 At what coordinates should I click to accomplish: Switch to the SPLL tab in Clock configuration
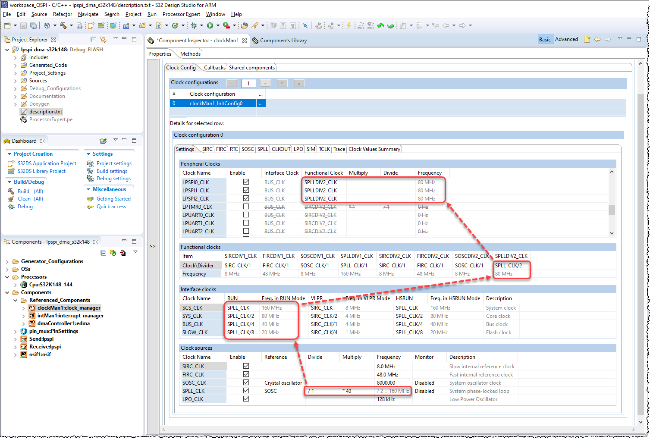coord(263,149)
